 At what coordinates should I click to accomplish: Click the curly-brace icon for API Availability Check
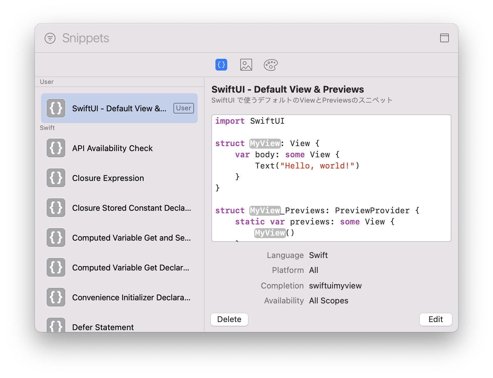(x=56, y=148)
